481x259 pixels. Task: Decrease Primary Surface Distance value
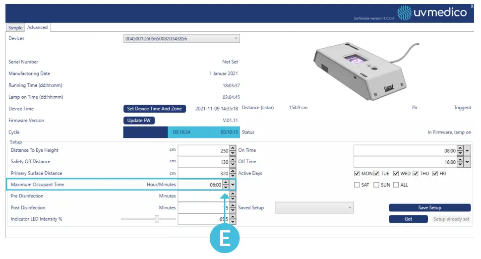pyautogui.click(x=233, y=176)
